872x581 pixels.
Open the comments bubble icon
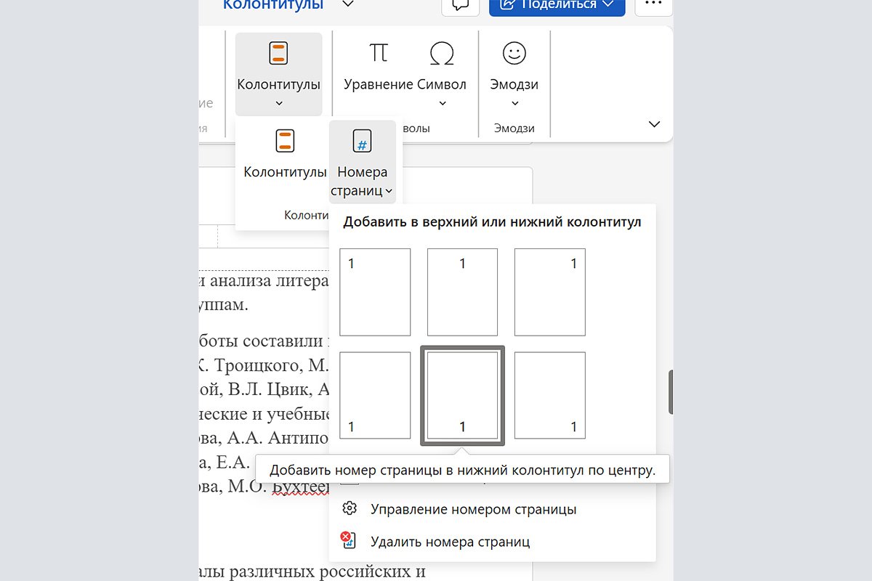tap(460, 5)
